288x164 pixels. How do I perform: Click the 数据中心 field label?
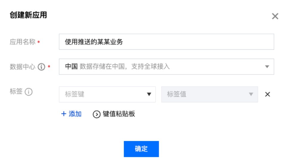click(22, 67)
